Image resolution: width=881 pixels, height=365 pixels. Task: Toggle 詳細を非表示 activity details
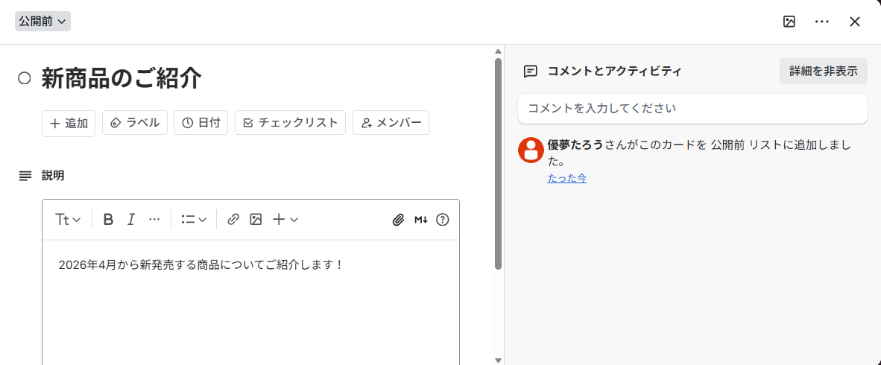click(x=824, y=72)
